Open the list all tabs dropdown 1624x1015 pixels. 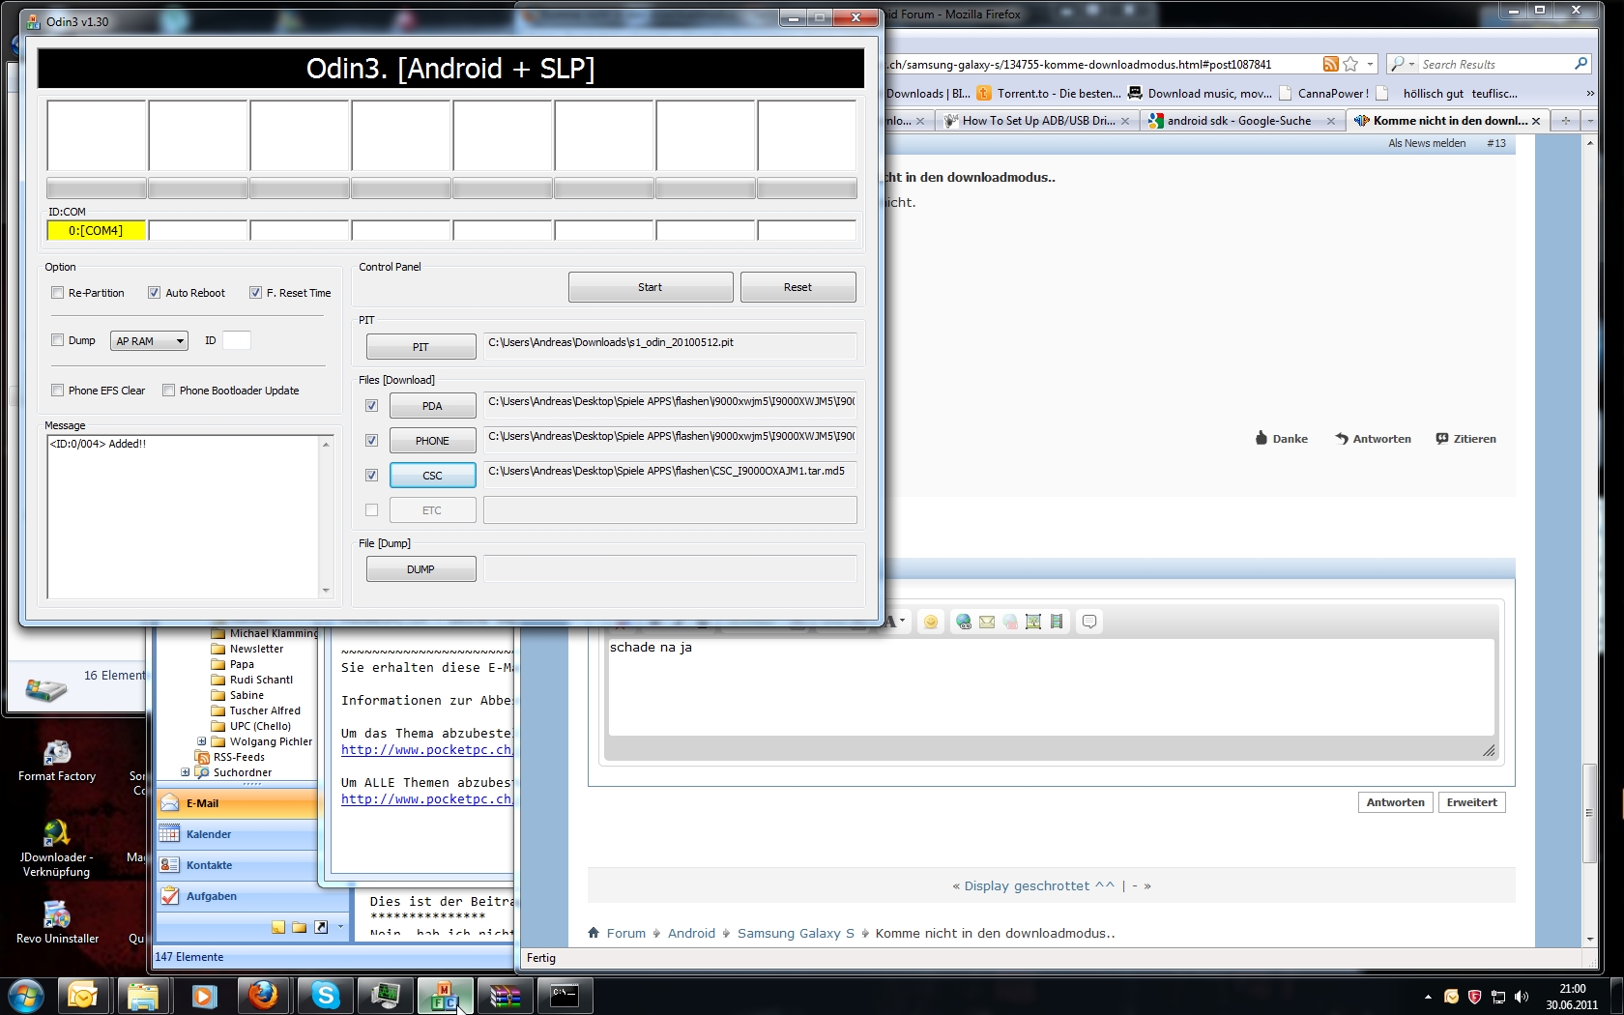click(1589, 121)
